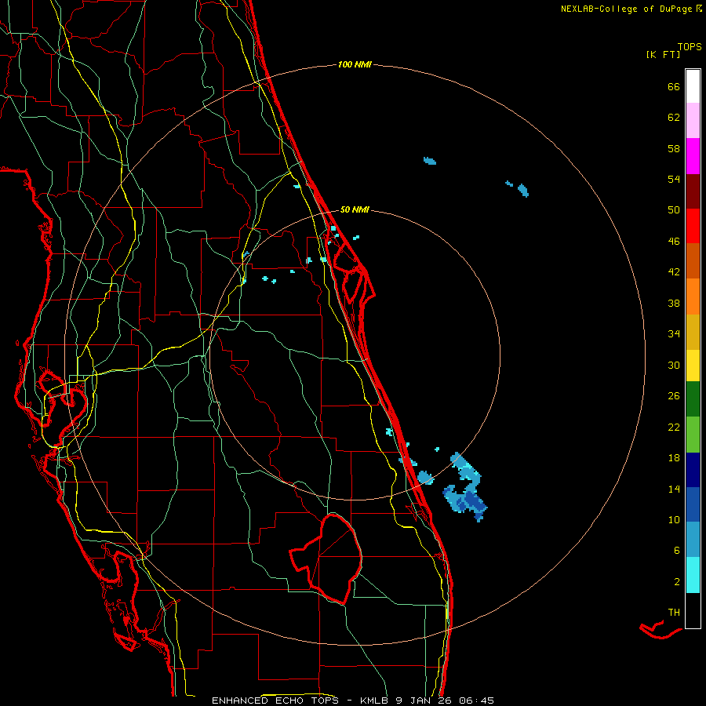The height and width of the screenshot is (706, 706).
Task: Click the 06:45 timestamp
Action: tap(476, 701)
